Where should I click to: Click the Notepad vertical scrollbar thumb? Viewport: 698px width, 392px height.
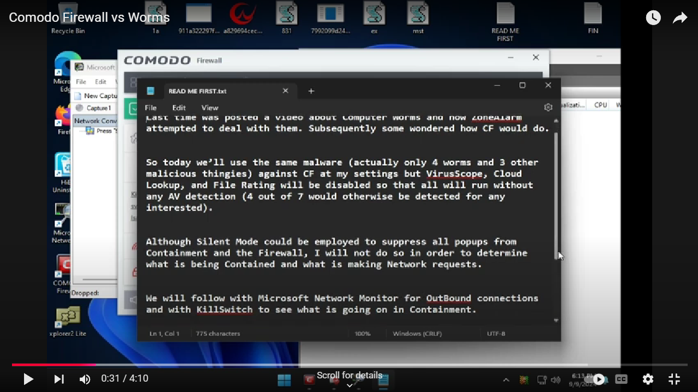pos(556,196)
